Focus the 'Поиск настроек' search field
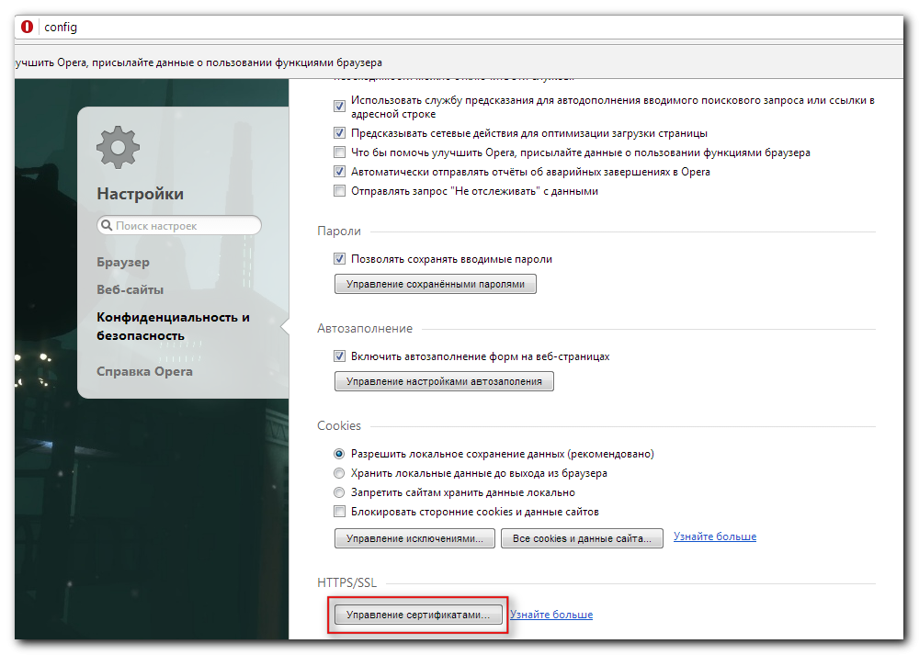This screenshot has width=919, height=655. 179,226
